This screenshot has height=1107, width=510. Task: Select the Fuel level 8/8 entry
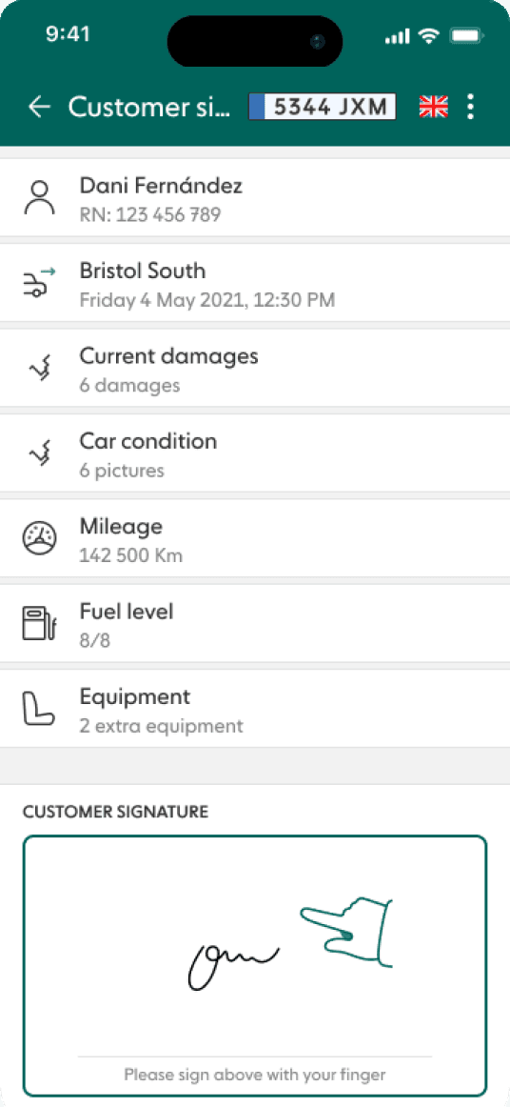255,623
